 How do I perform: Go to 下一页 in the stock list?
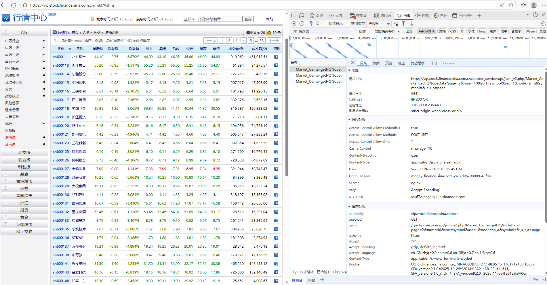coord(274,41)
